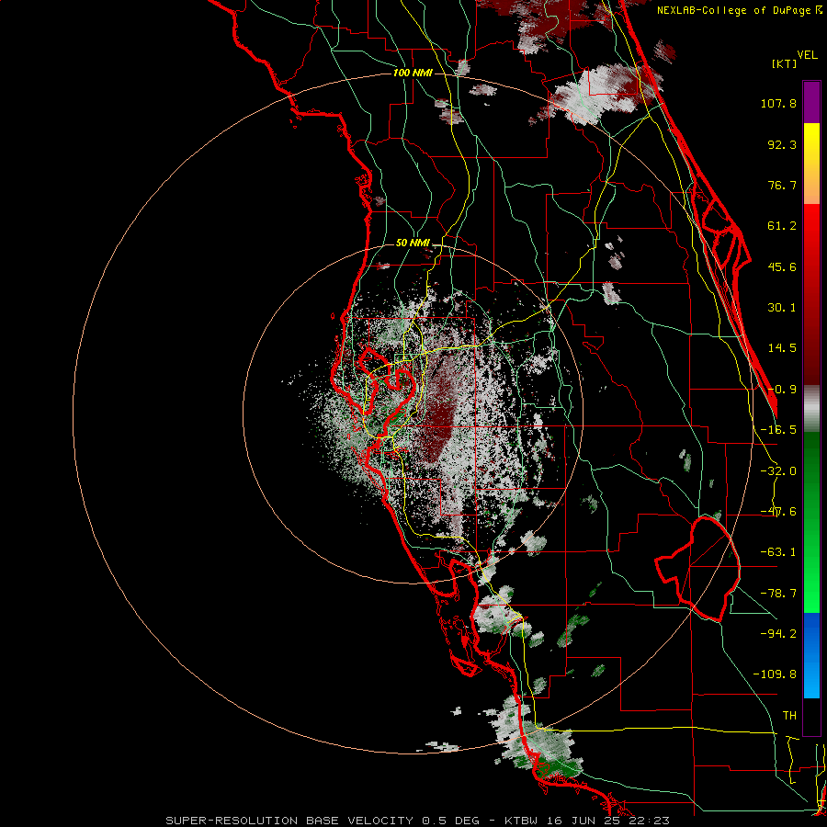Screen dimensions: 827x827
Task: Click the 45.6 velocity scale value
Action: pos(782,266)
